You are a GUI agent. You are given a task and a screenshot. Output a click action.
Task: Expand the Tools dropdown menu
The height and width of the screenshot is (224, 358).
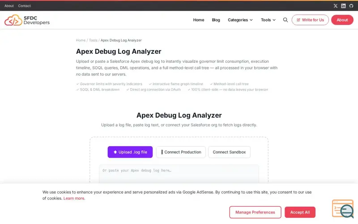pyautogui.click(x=268, y=20)
